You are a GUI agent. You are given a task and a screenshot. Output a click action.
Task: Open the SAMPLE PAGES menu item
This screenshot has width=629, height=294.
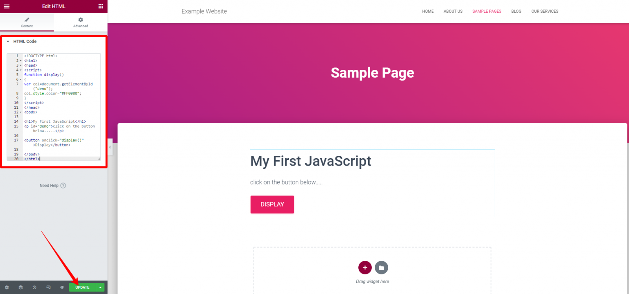click(x=486, y=11)
